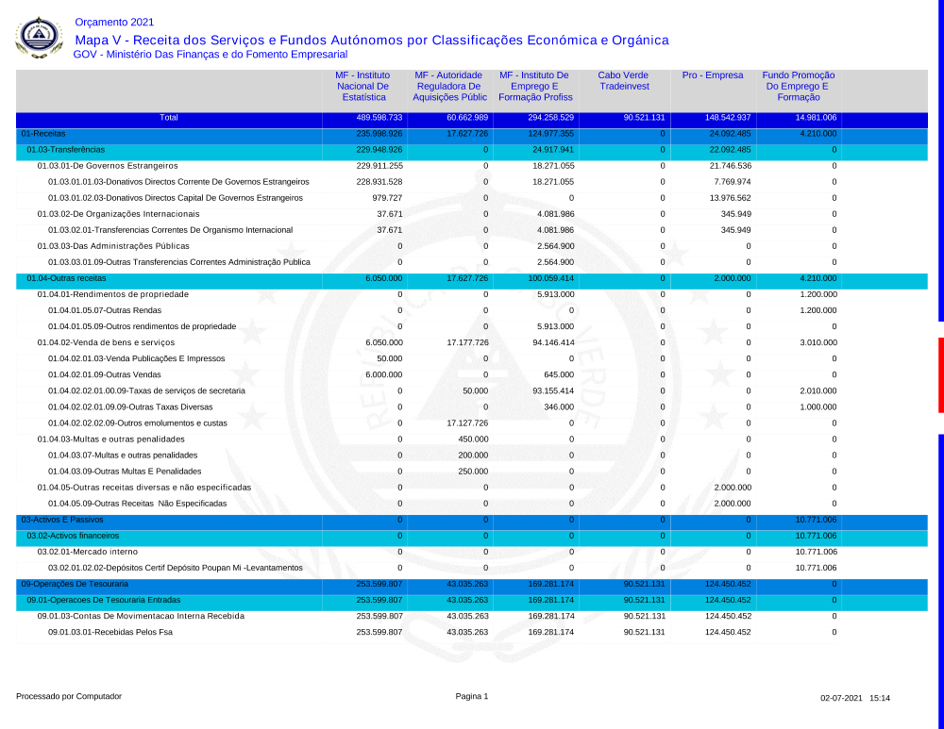Viewport: 944px width, 729px height.
Task: Click the 'Pro - Empresa' column header
Action: coord(713,75)
